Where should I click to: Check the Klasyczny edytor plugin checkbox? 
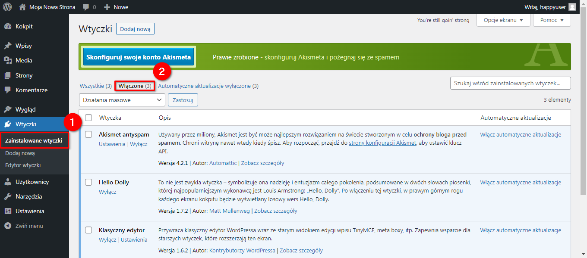(88, 230)
